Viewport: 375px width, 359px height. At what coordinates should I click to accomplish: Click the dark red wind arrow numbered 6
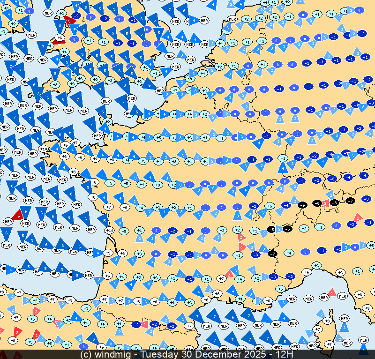[x=18, y=215]
